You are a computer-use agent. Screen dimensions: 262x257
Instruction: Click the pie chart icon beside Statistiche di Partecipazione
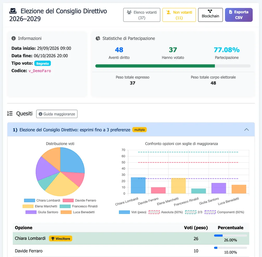click(x=98, y=38)
